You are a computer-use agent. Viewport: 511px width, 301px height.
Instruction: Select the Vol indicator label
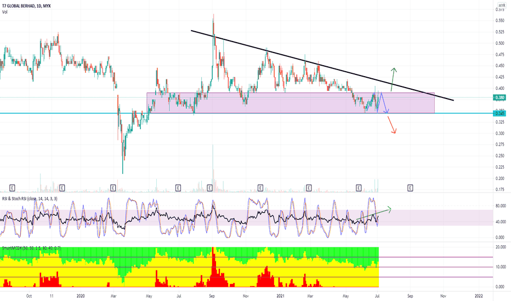pyautogui.click(x=4, y=12)
